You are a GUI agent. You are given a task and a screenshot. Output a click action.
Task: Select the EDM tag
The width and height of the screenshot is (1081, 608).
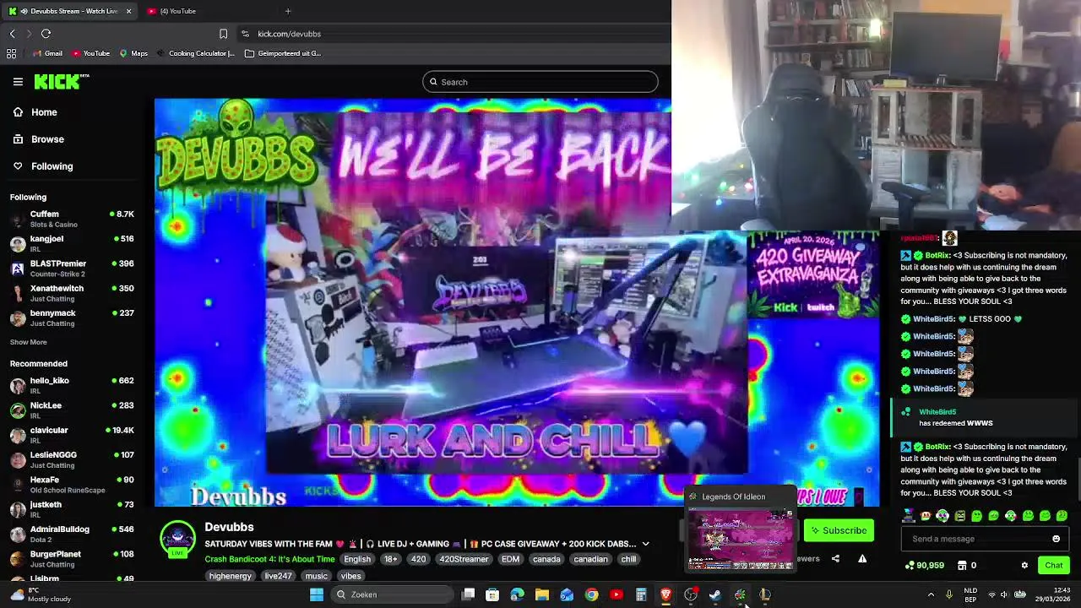(x=510, y=559)
